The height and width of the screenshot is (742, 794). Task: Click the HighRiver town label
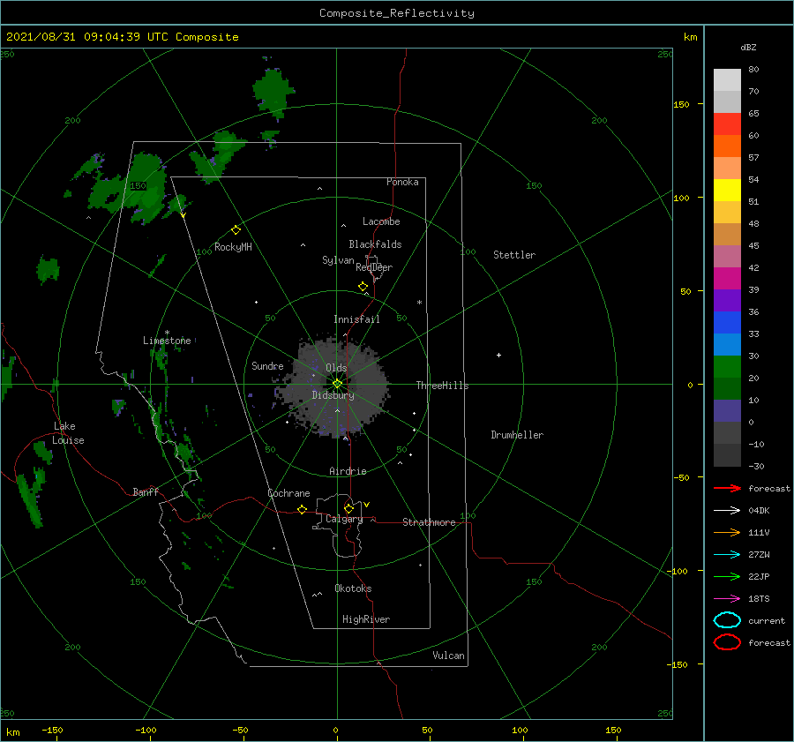coord(366,619)
